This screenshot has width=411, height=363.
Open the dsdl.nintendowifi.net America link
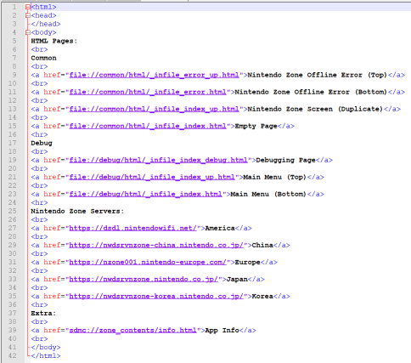click(133, 228)
